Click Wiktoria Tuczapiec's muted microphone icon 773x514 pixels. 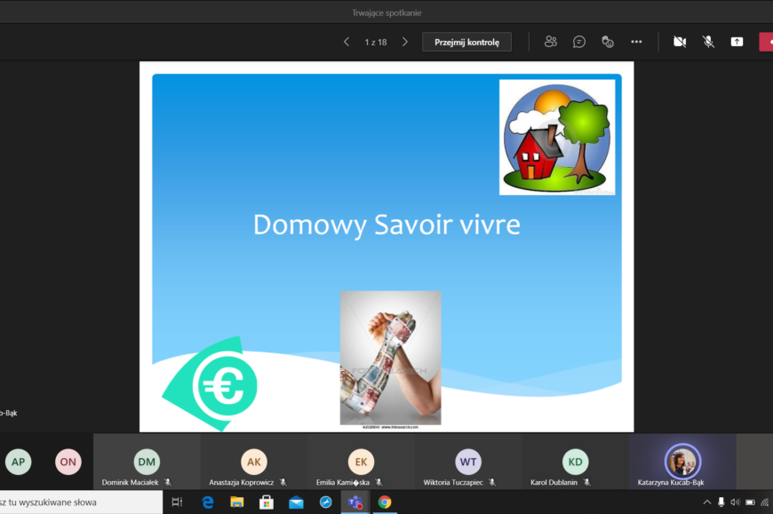point(492,483)
